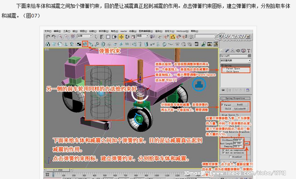Open reactor Property Editor icon

(x=196, y=44)
